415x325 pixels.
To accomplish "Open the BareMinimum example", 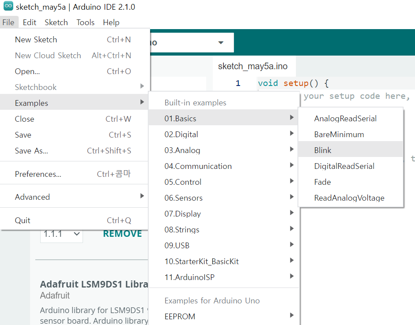I will coord(351,134).
